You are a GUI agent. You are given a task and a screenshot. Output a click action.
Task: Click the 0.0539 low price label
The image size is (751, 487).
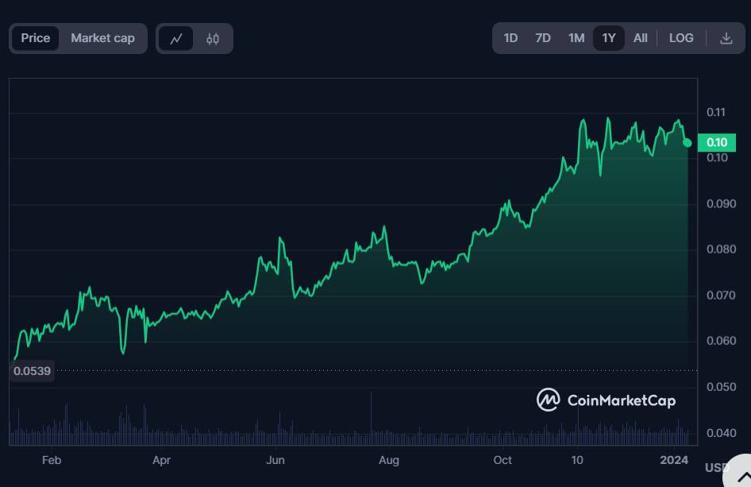32,370
